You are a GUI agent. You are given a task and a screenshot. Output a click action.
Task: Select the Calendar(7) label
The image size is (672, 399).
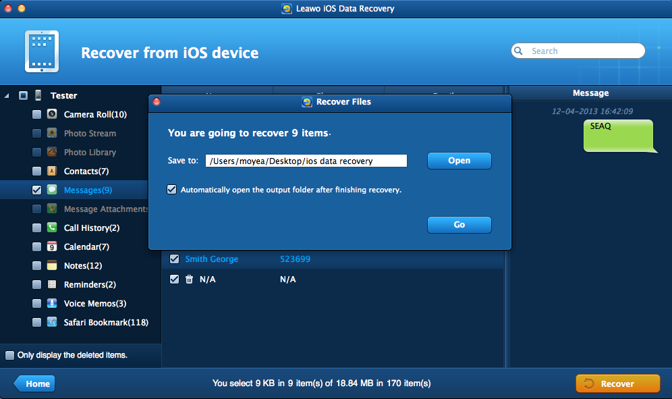pos(86,246)
